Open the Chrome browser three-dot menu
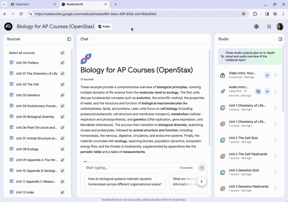 tap(283, 14)
